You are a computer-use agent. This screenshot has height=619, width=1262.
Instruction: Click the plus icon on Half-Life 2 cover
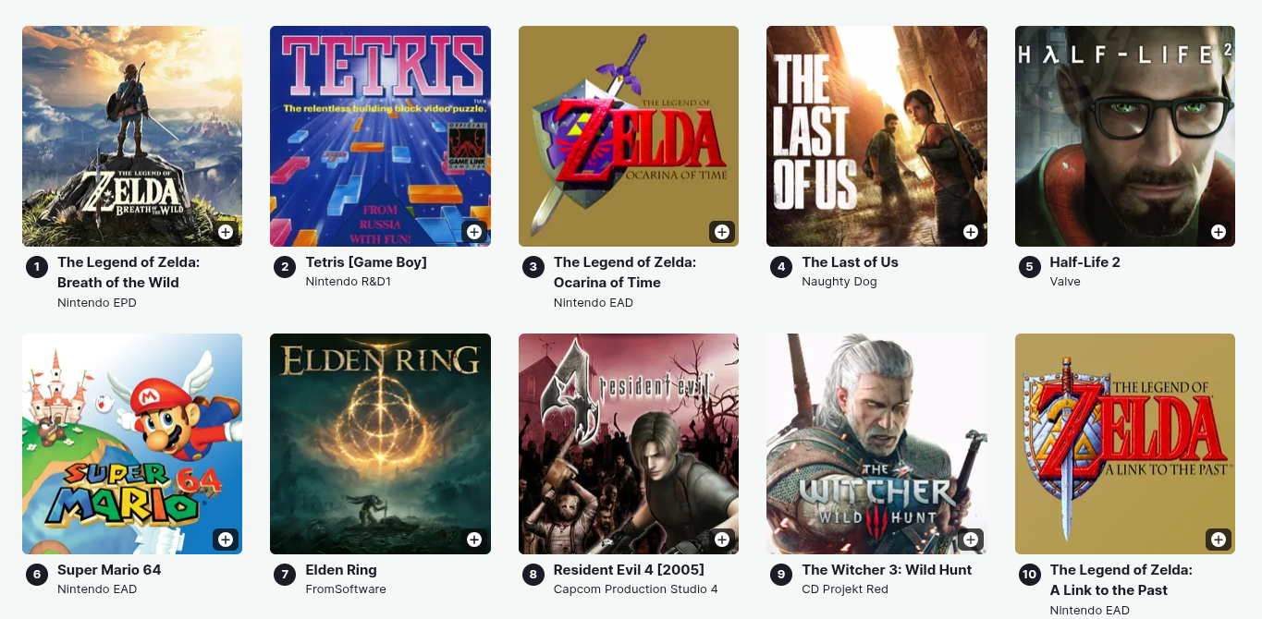tap(1219, 232)
